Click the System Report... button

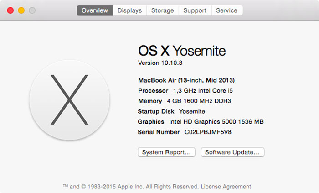coord(166,152)
